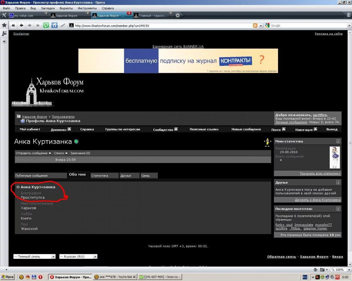This screenshot has height=281, width=352.
Task: Click the Личные сообщения link
Action: pyautogui.click(x=291, y=122)
